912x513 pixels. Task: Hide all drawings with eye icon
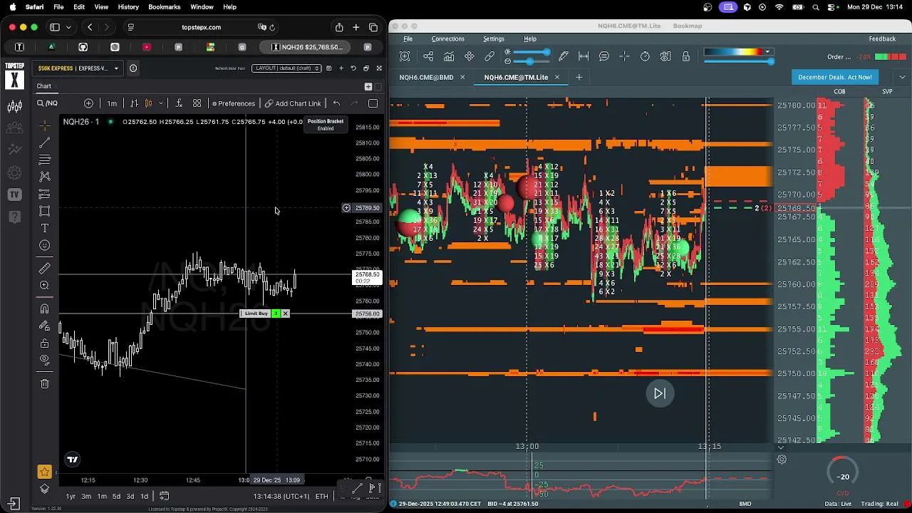(44, 360)
